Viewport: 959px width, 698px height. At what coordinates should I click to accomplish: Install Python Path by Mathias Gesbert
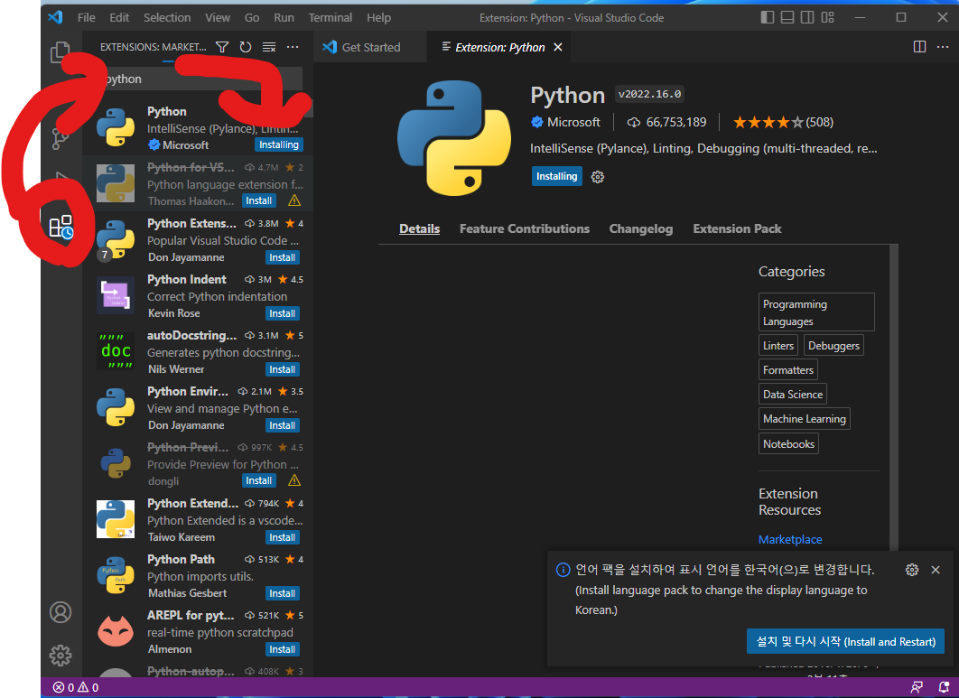pyautogui.click(x=282, y=593)
